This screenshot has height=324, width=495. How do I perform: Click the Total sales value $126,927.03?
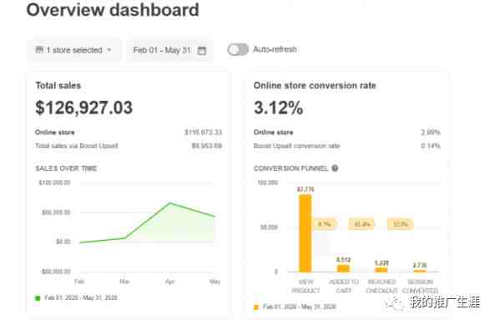[x=84, y=107]
